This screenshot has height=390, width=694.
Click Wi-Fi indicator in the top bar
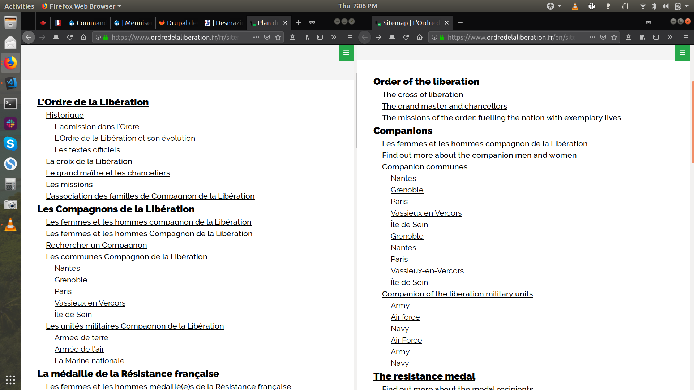point(643,6)
